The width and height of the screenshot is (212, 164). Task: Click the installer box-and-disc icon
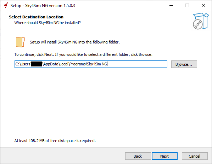tap(201, 21)
